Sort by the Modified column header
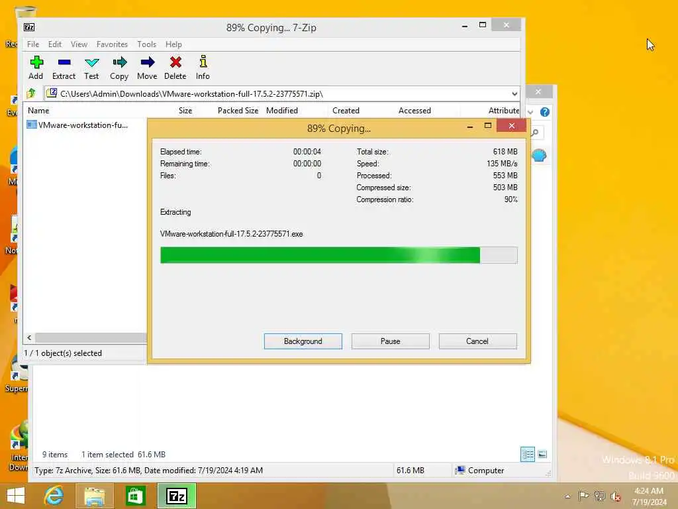Screen dimensions: 678x509 tap(282, 111)
